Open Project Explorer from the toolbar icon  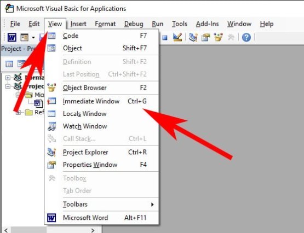coord(193,37)
